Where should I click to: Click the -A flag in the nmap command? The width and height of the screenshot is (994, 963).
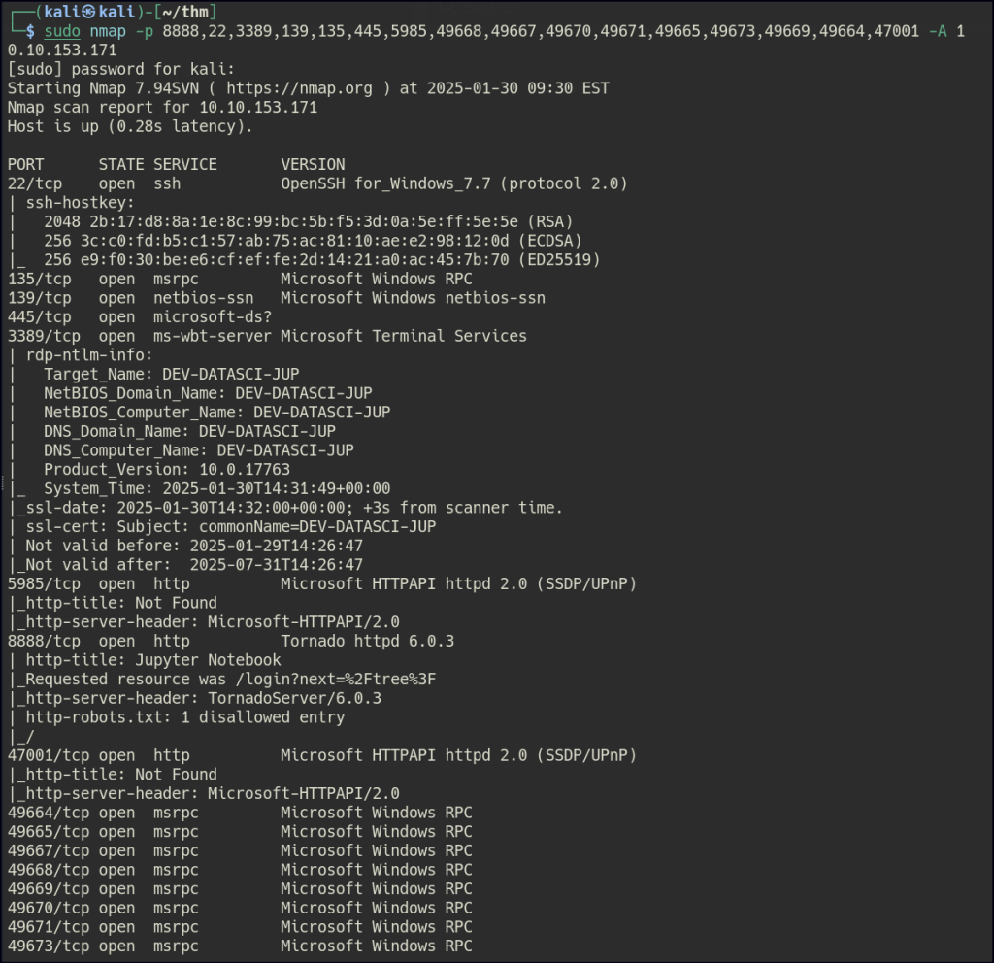[937, 31]
